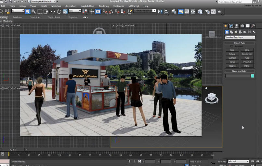Screen dimensions: 262x166
Task: Click the Teapot primitive button
Action: (232, 66)
